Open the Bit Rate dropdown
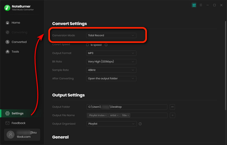The width and height of the screenshot is (227, 145). 111,61
